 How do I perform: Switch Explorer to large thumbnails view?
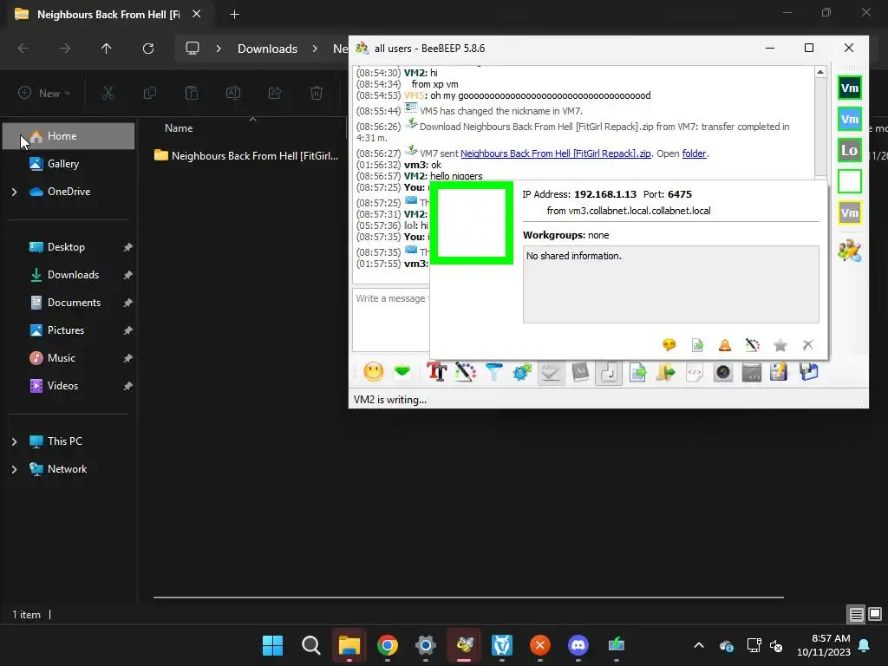(875, 614)
